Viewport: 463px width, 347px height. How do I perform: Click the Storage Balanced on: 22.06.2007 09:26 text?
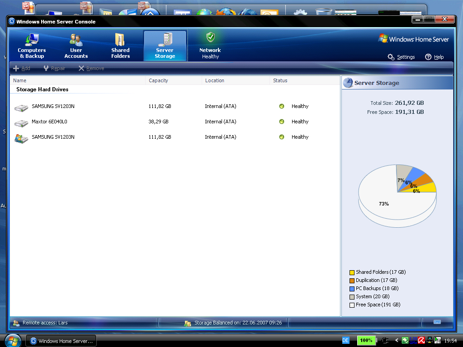coord(238,323)
